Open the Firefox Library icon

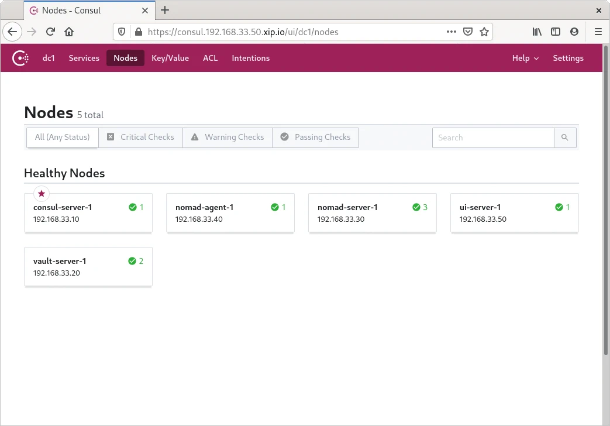coord(537,32)
